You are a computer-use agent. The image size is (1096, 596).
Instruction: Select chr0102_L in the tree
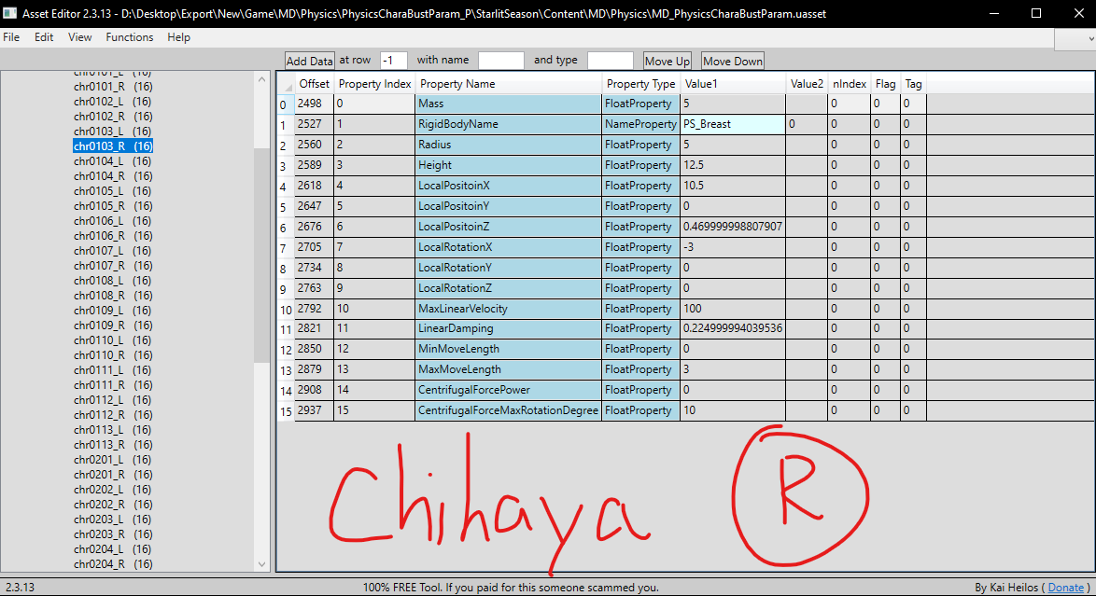coord(113,102)
